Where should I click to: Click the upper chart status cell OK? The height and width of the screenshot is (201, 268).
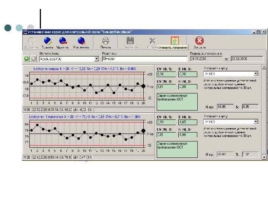90,109
